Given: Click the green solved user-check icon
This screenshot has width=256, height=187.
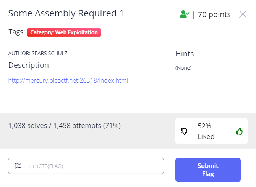Looking at the screenshot, I should [185, 14].
